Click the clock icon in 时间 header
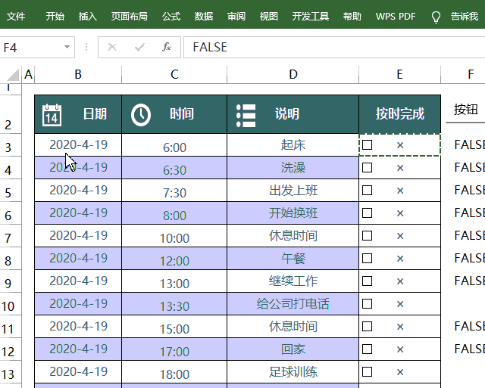The width and height of the screenshot is (485, 388). [141, 115]
